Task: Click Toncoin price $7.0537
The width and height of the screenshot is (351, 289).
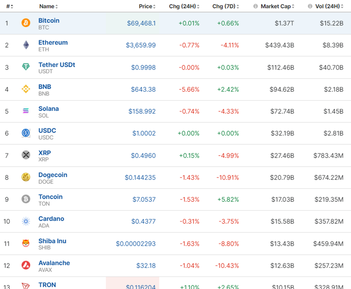Action: point(144,200)
